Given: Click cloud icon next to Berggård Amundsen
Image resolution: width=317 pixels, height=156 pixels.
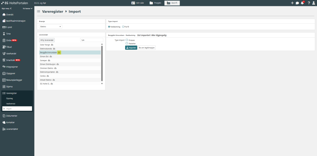Looking at the screenshot, I should pyautogui.click(x=59, y=53).
